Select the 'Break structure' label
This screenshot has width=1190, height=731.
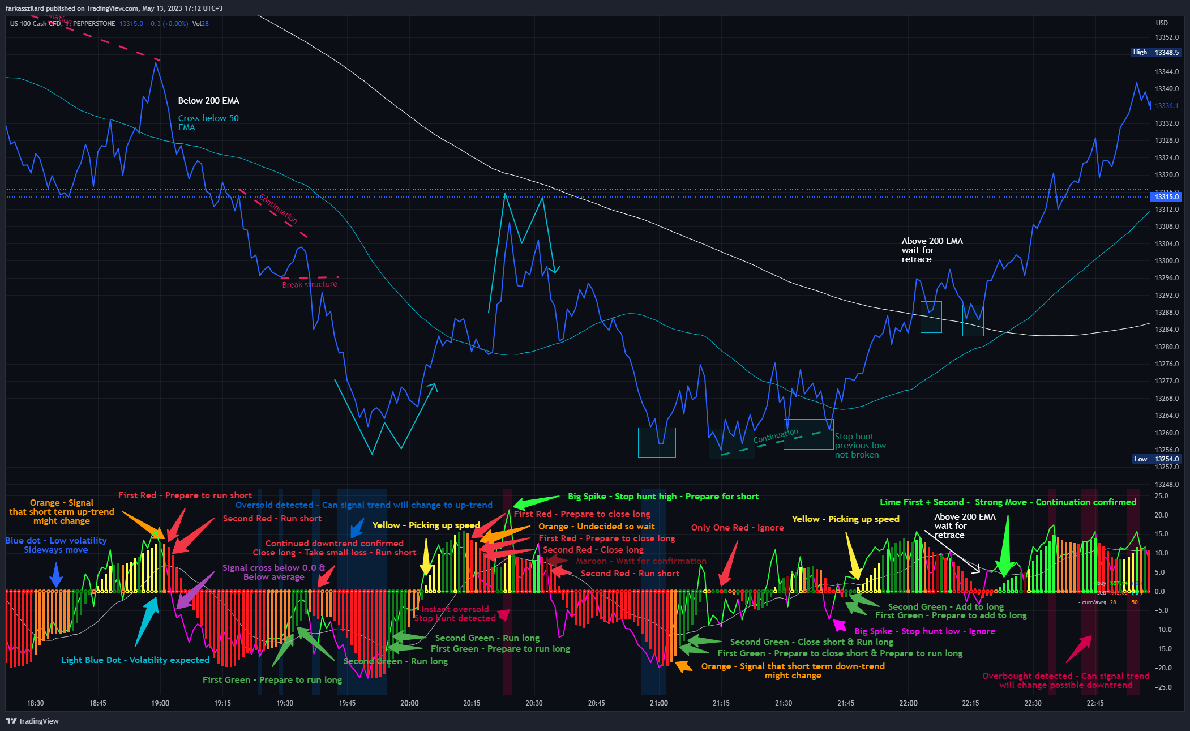point(310,285)
